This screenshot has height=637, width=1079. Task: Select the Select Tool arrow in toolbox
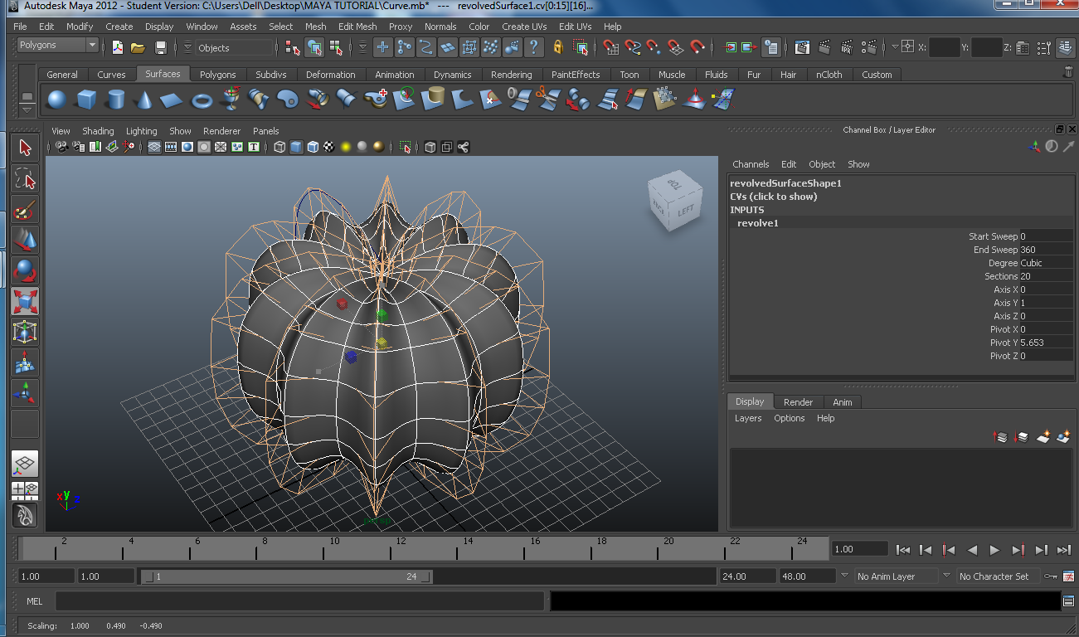coord(25,148)
